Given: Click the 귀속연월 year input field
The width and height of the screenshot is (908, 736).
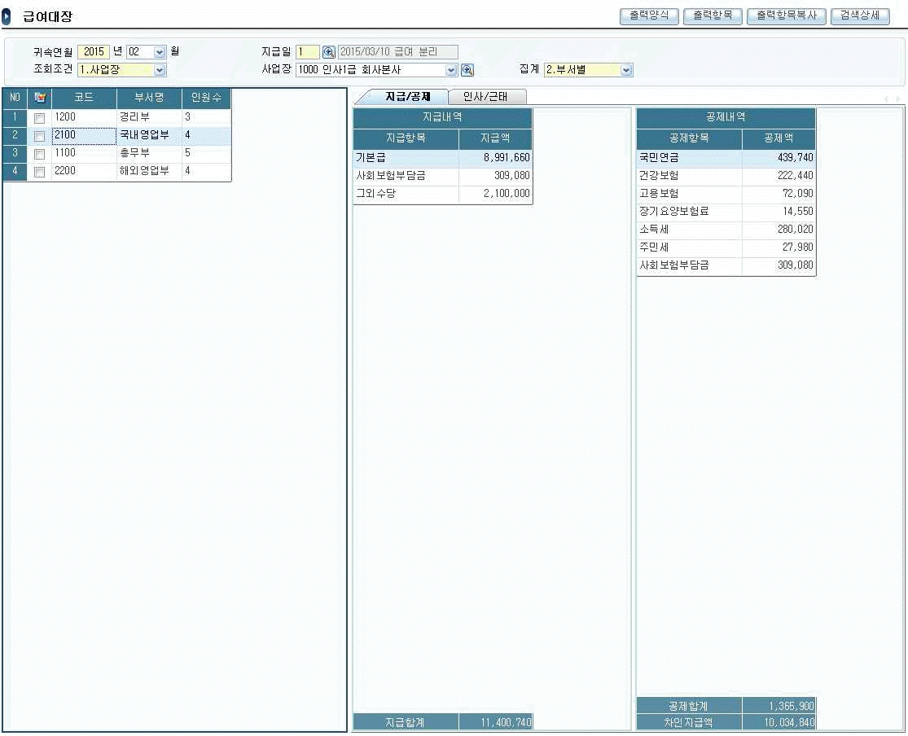Looking at the screenshot, I should [x=94, y=52].
